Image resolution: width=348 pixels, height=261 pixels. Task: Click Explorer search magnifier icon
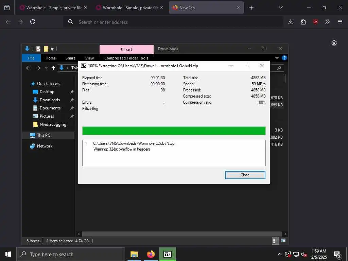[279, 68]
